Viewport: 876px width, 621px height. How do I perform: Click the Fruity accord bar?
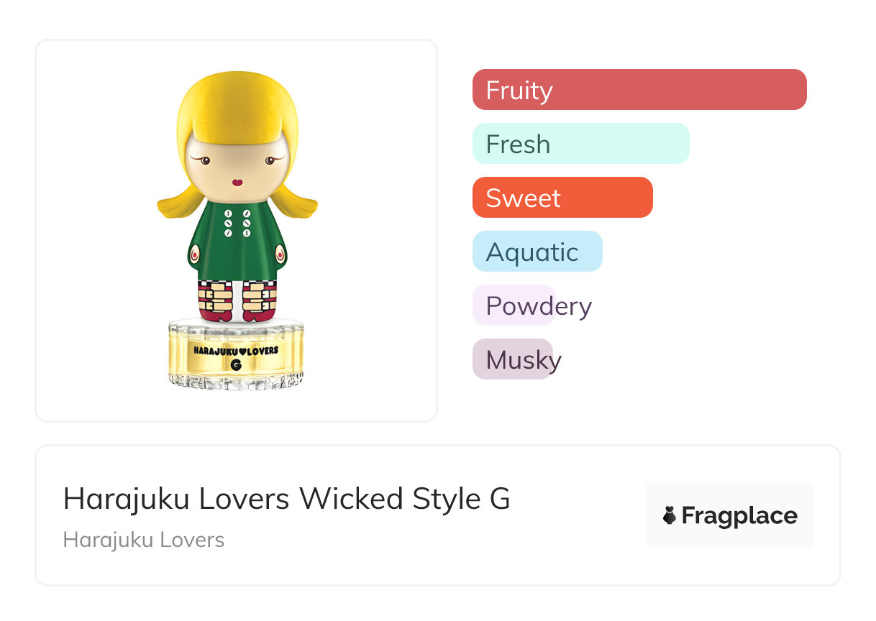tap(639, 90)
